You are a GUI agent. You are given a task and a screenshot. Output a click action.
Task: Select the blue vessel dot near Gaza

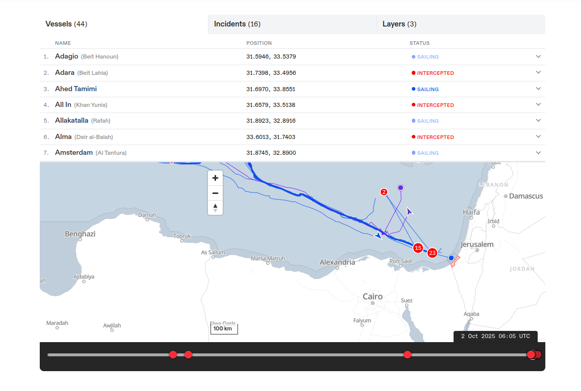(x=451, y=259)
